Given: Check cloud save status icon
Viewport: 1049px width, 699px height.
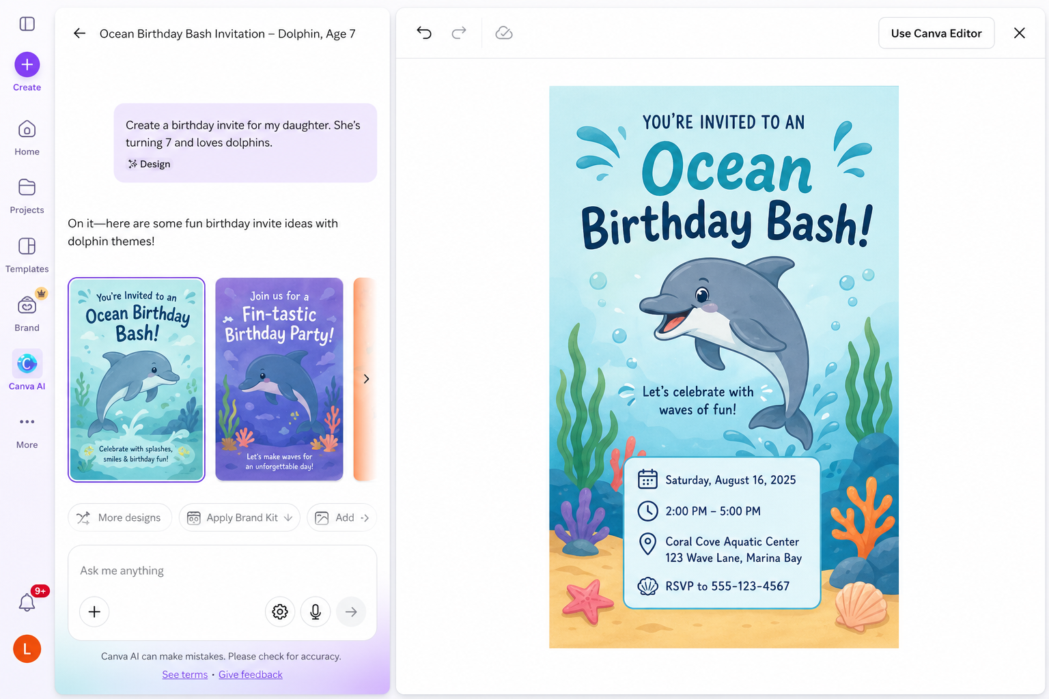Looking at the screenshot, I should (504, 33).
